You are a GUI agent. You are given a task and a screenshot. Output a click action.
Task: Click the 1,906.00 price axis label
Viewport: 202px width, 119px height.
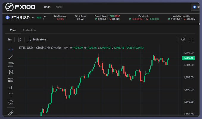(189, 53)
